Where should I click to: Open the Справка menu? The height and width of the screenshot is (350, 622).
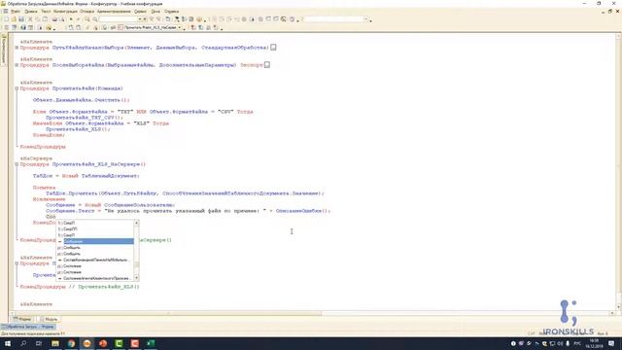coord(171,11)
